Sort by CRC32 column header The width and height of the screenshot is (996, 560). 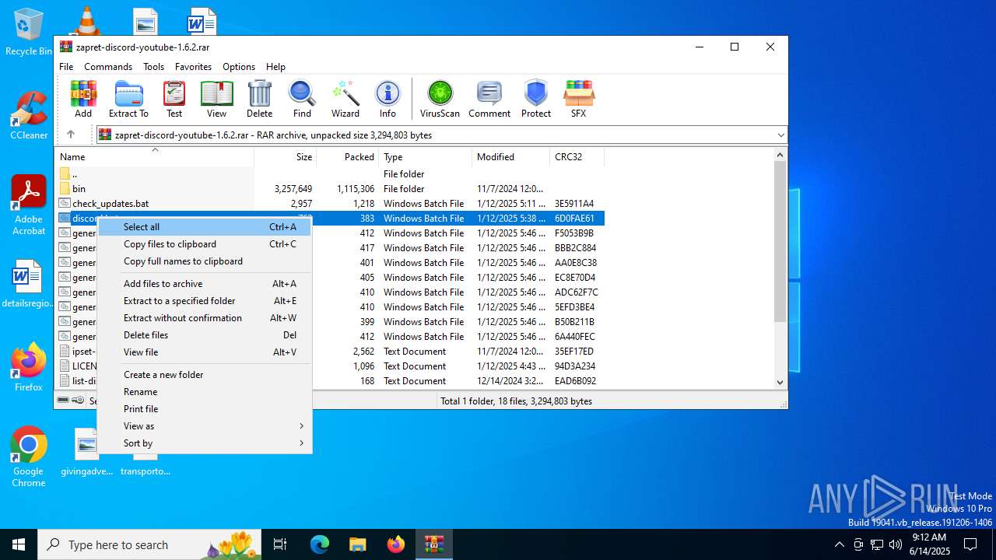tap(577, 156)
